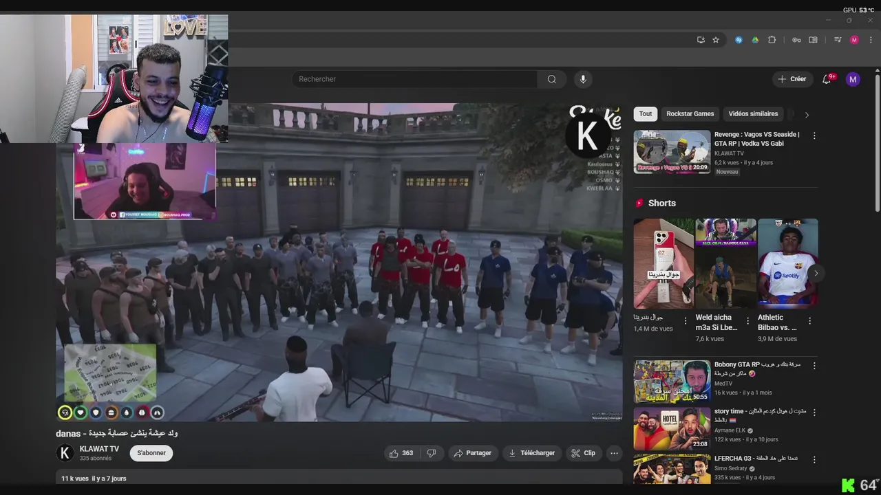Select the Tout filter chip
Viewport: 881px width, 495px height.
pyautogui.click(x=646, y=114)
